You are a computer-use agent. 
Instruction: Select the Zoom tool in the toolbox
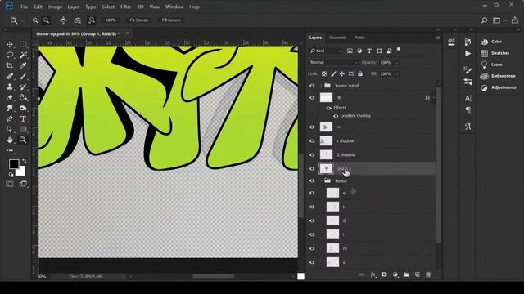click(23, 140)
